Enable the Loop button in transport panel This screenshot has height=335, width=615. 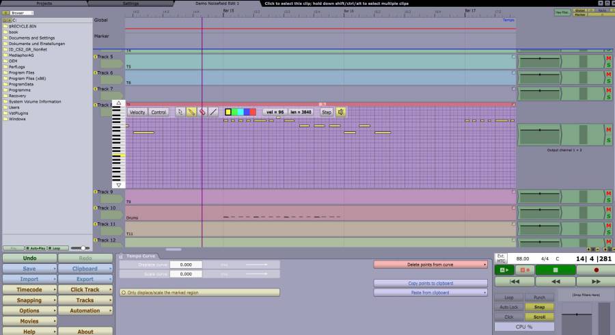point(508,298)
